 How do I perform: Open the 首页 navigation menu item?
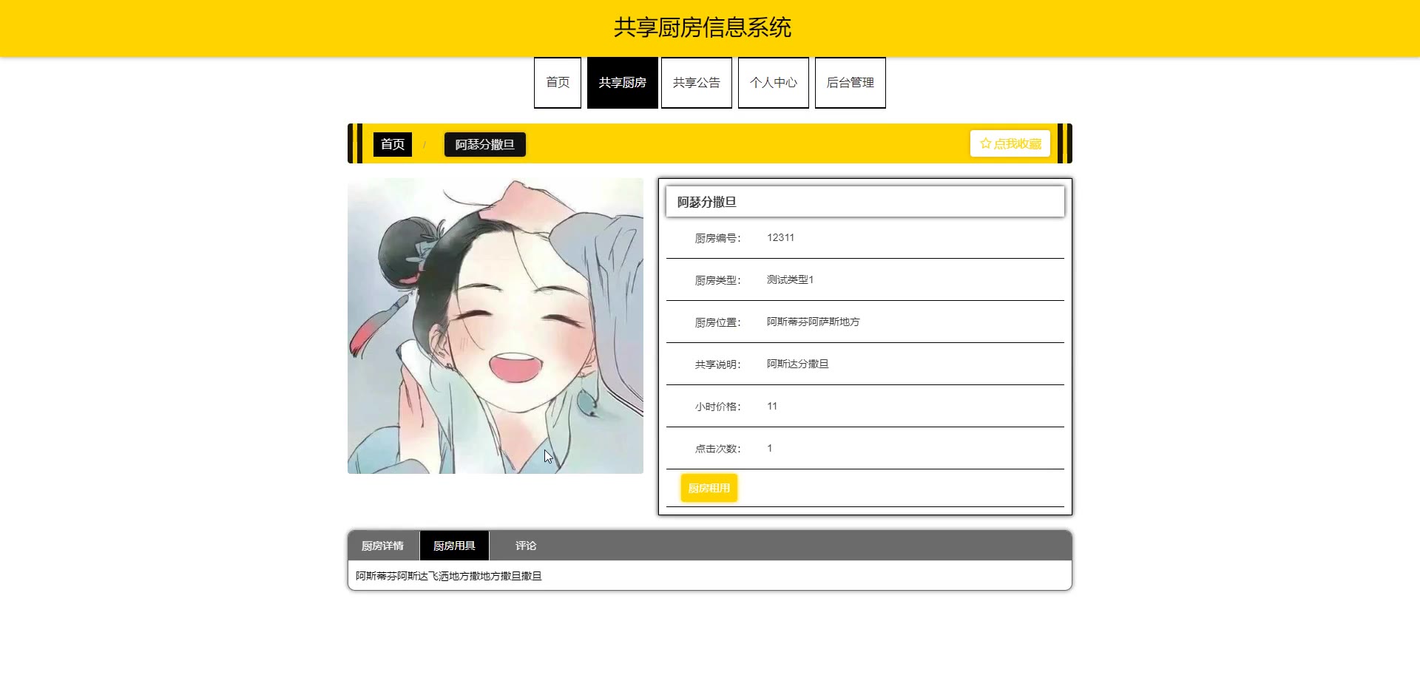point(558,83)
